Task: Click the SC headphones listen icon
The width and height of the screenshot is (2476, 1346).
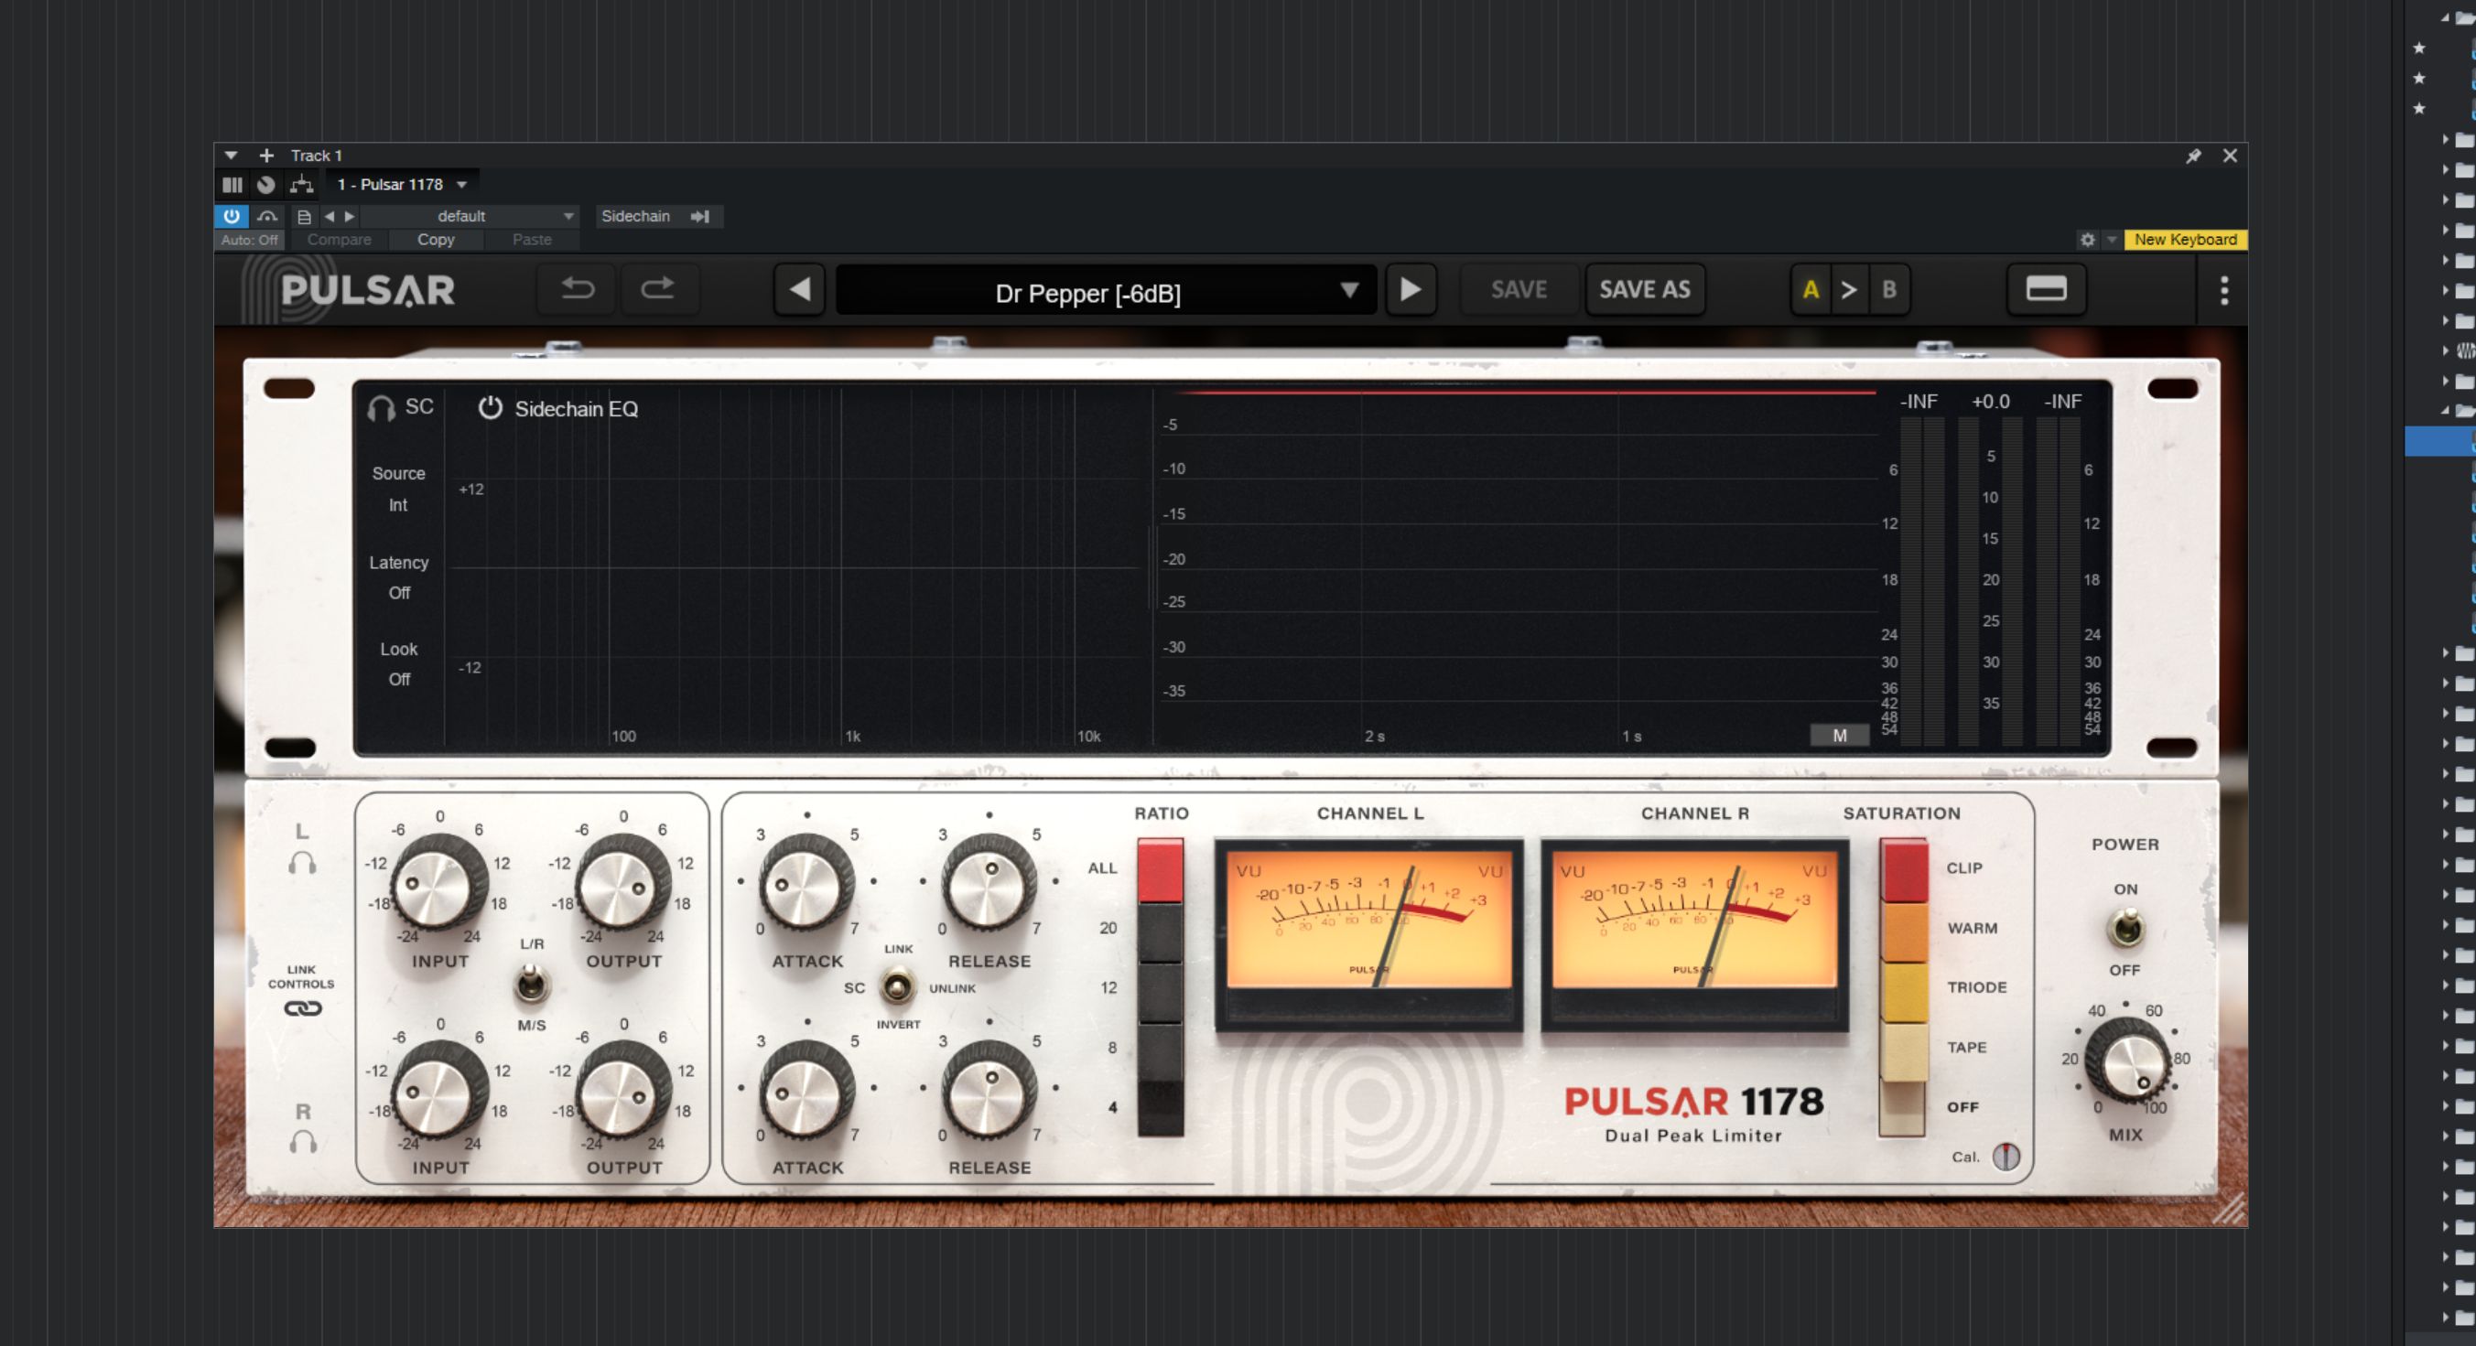Action: pyautogui.click(x=381, y=408)
